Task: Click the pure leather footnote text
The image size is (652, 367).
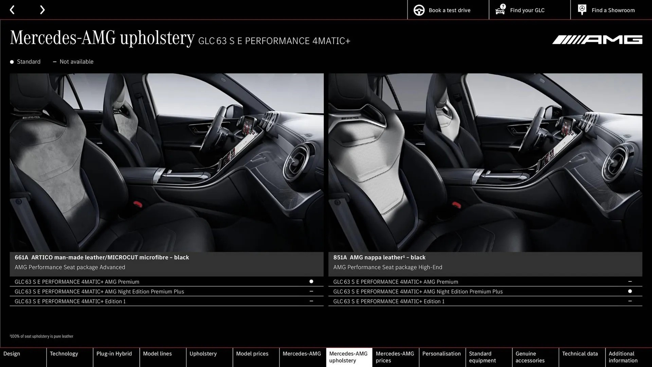Action: (41, 336)
